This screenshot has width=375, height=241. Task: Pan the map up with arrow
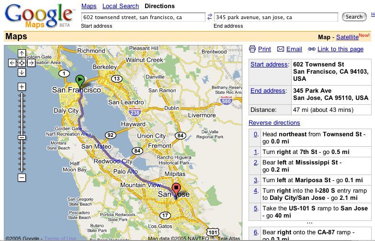tap(22, 53)
